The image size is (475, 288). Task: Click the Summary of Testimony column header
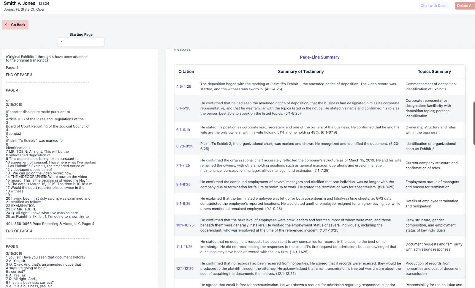point(301,72)
